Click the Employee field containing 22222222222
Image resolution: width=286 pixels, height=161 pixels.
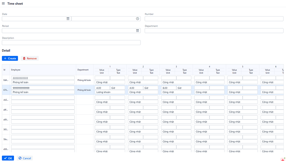coord(43,78)
